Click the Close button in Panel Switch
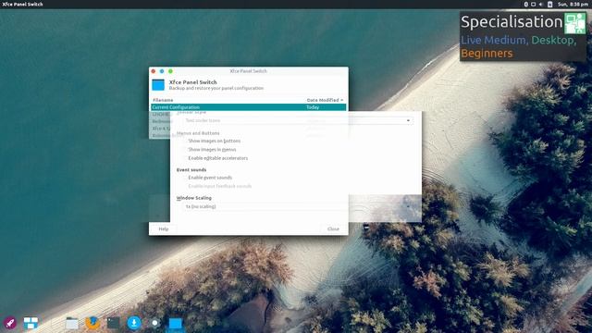The image size is (592, 333). (333, 228)
